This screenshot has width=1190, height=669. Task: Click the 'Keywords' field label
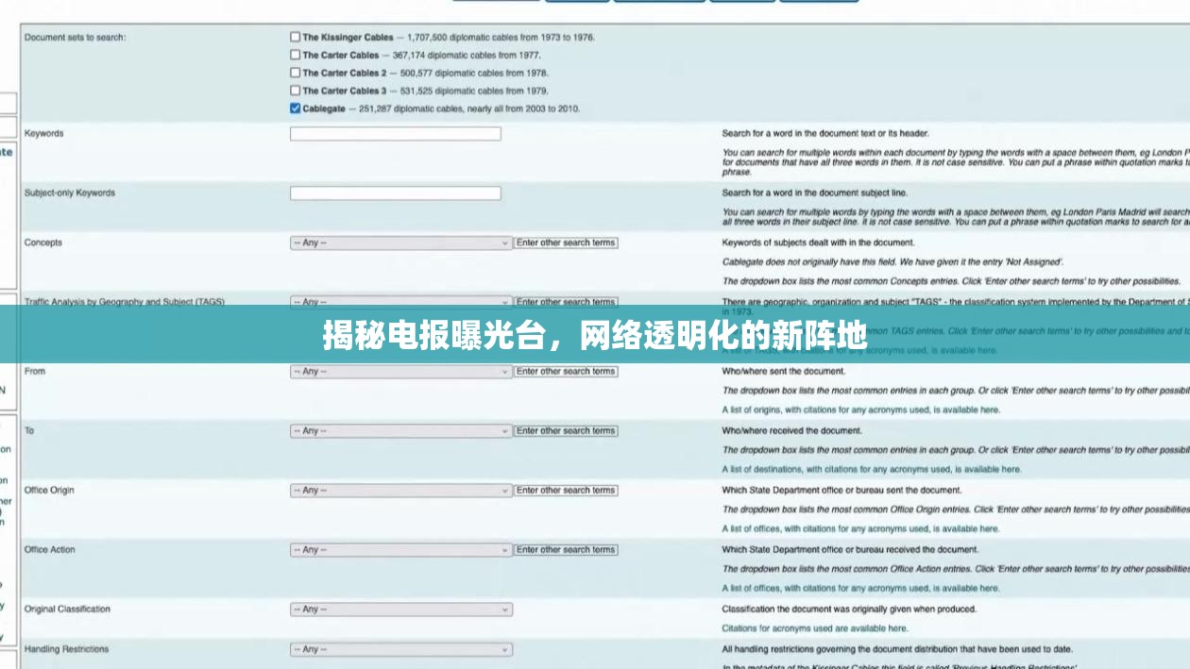pos(43,134)
